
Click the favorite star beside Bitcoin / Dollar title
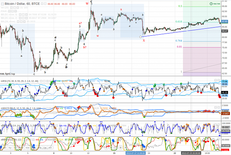click(2, 4)
